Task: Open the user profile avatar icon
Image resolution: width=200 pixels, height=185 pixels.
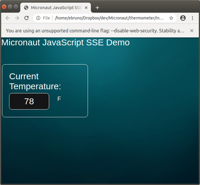Action: click(183, 18)
